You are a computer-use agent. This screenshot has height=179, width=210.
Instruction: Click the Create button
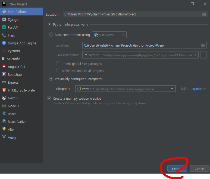177,169
